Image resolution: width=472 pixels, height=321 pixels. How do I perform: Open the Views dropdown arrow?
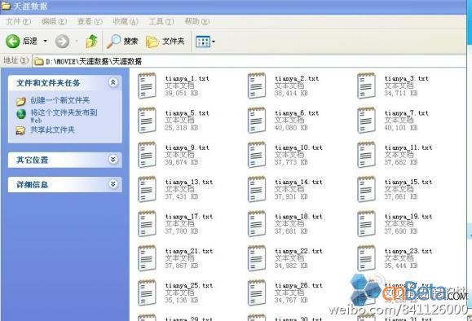214,42
